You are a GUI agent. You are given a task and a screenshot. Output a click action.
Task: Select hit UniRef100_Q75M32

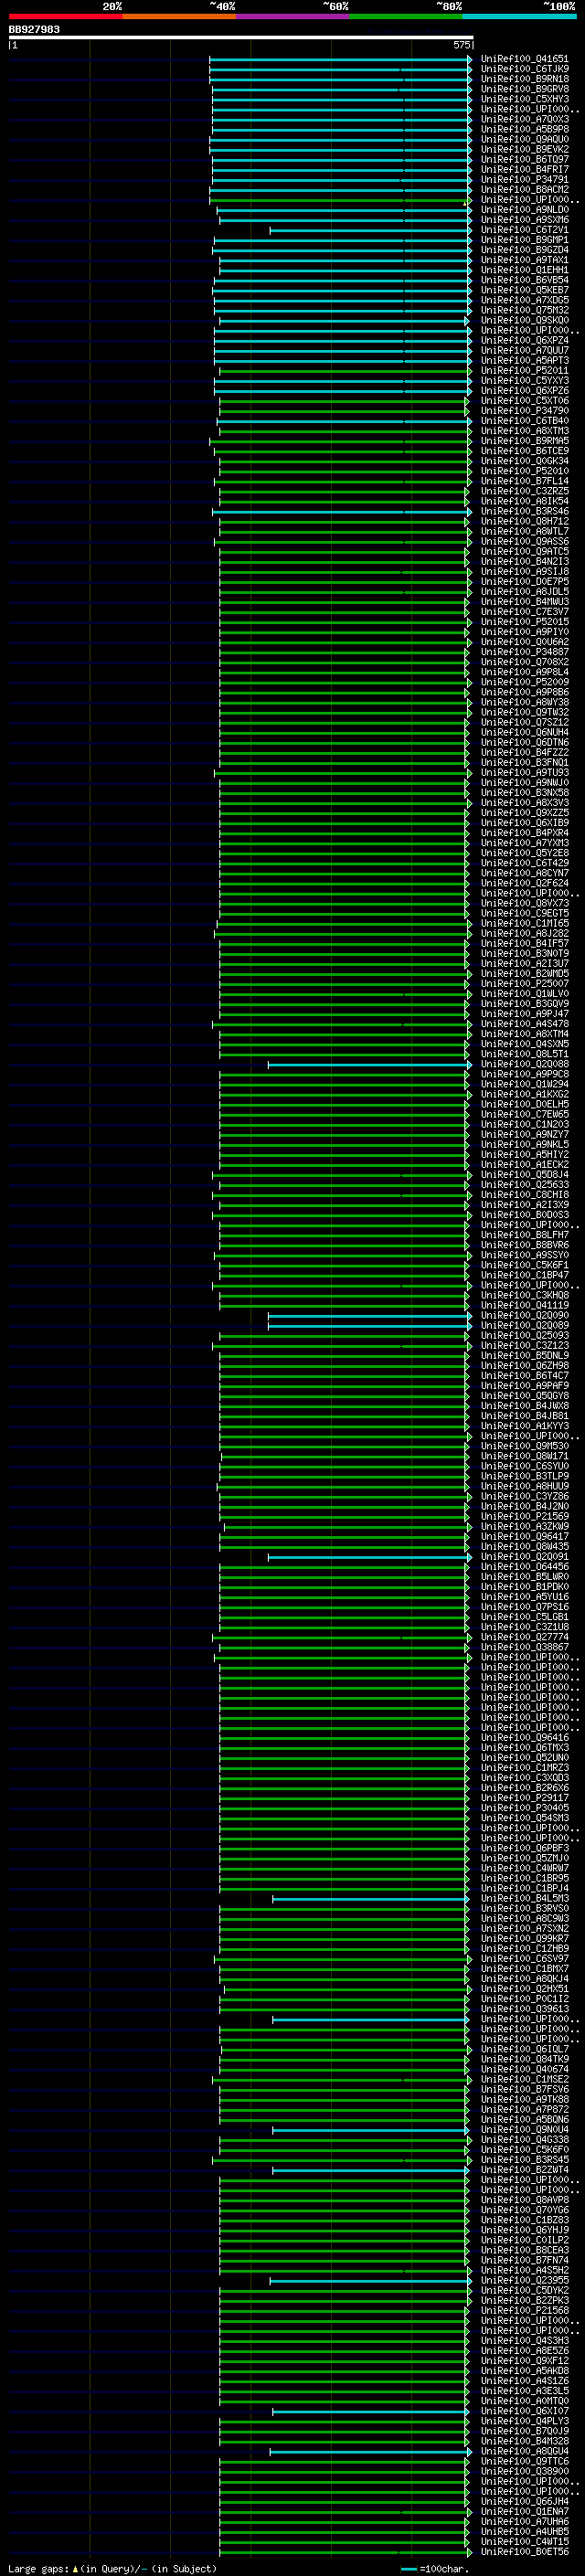coord(524,310)
